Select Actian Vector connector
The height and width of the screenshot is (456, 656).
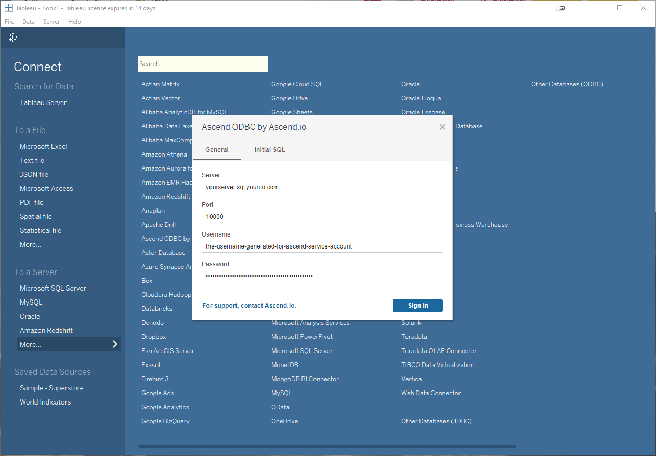coord(161,98)
